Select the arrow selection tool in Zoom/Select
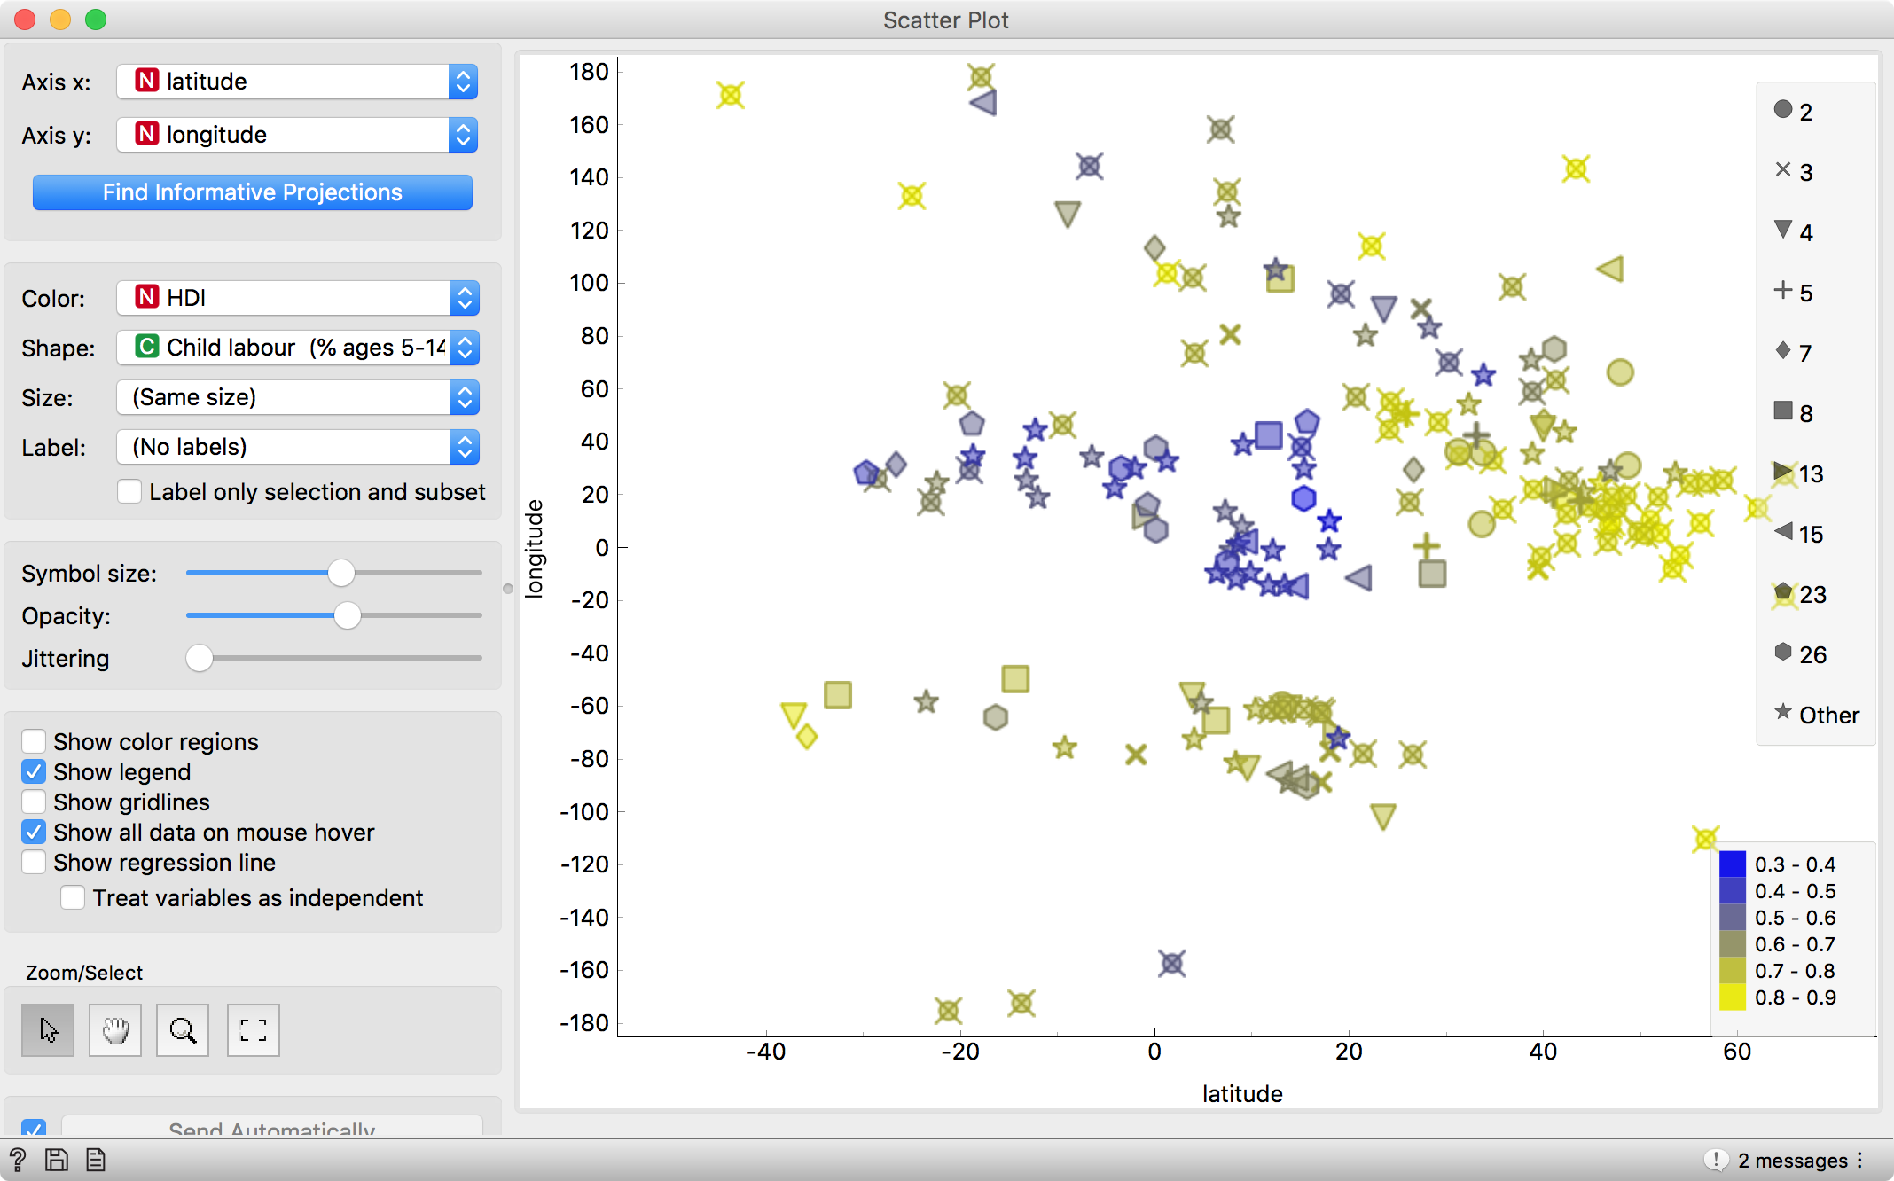The image size is (1894, 1181). coord(47,1029)
